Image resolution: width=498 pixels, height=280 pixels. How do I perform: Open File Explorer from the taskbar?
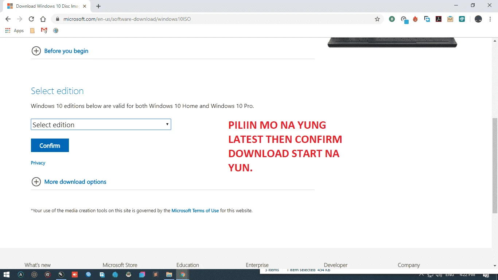(169, 275)
